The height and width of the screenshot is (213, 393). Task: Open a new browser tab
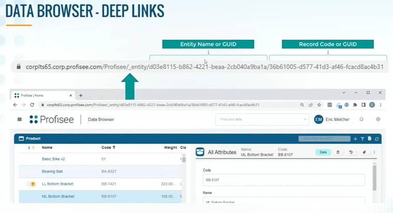(x=81, y=95)
